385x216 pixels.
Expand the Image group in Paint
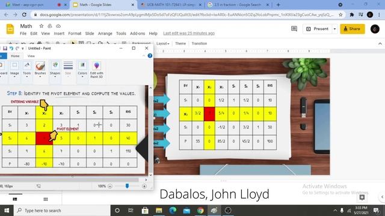click(x=14, y=70)
